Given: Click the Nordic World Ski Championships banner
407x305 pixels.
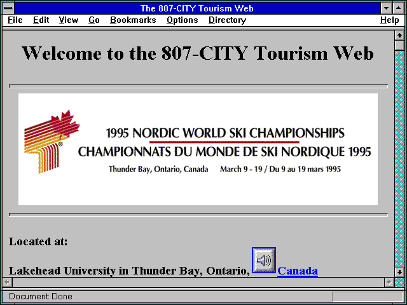Looking at the screenshot, I should (198, 149).
